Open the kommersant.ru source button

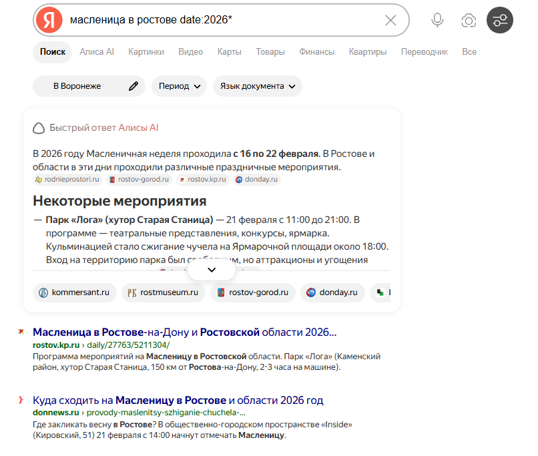tap(75, 292)
